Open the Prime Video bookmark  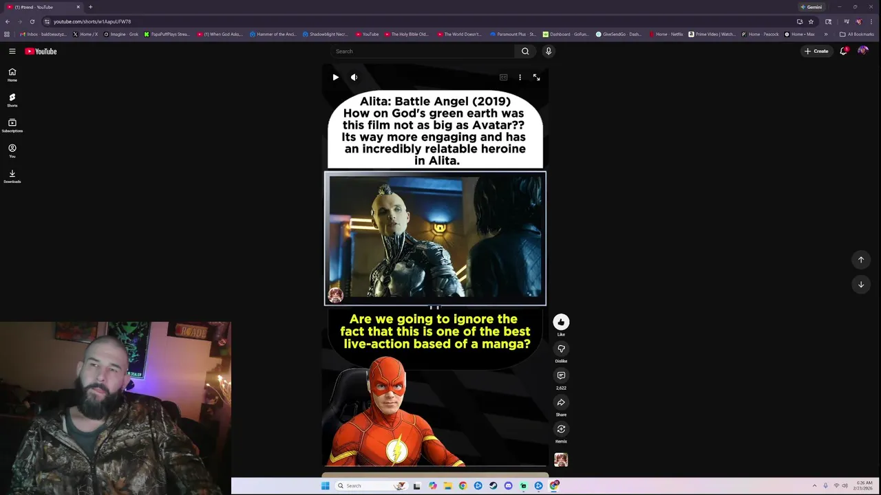[x=712, y=34]
